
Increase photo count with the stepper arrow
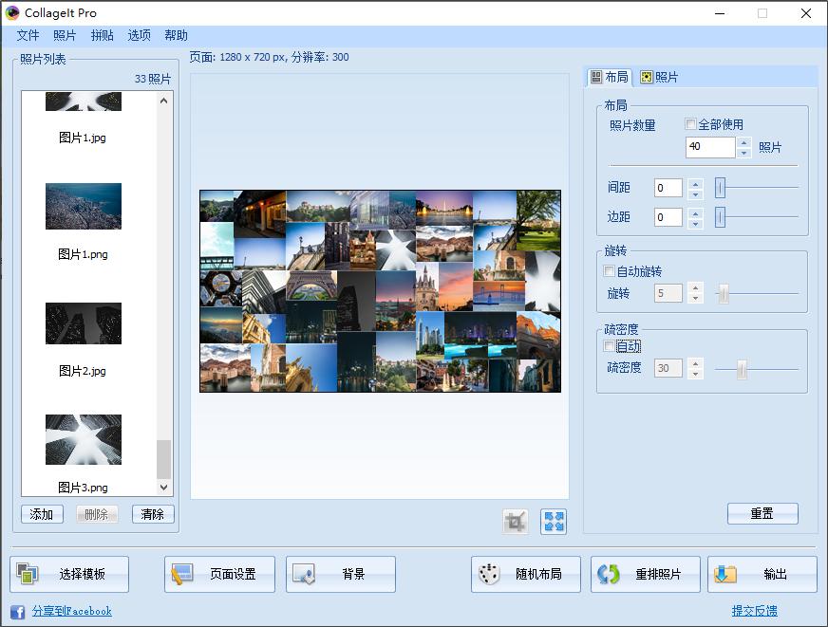[743, 142]
